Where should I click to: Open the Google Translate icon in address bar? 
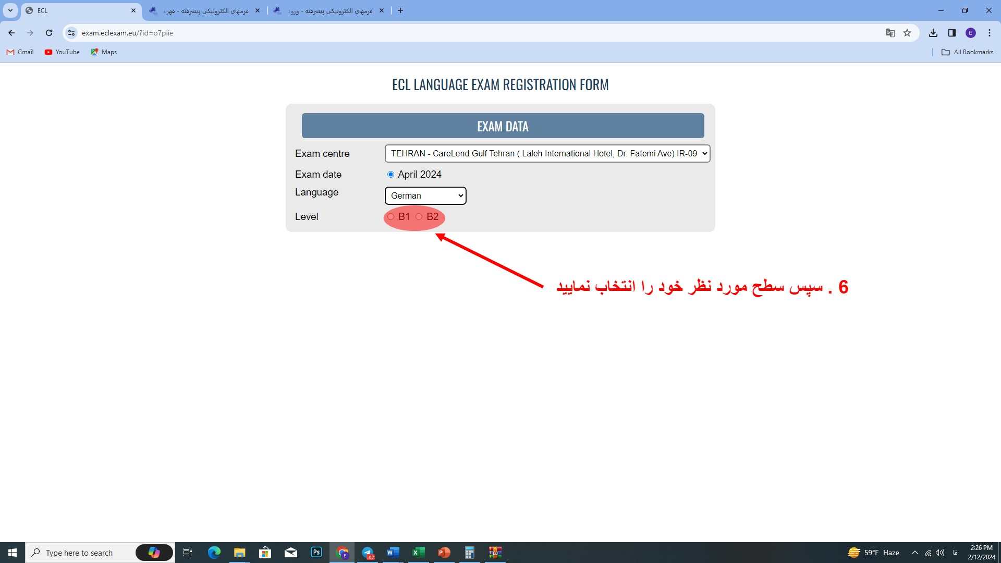889,32
